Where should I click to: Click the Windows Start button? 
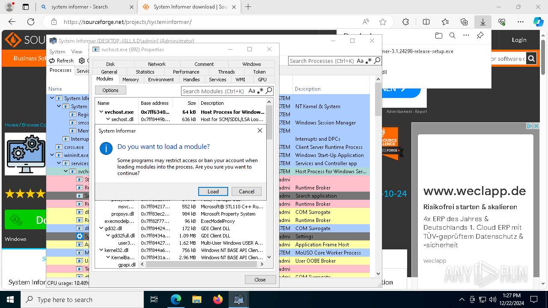(x=10, y=299)
